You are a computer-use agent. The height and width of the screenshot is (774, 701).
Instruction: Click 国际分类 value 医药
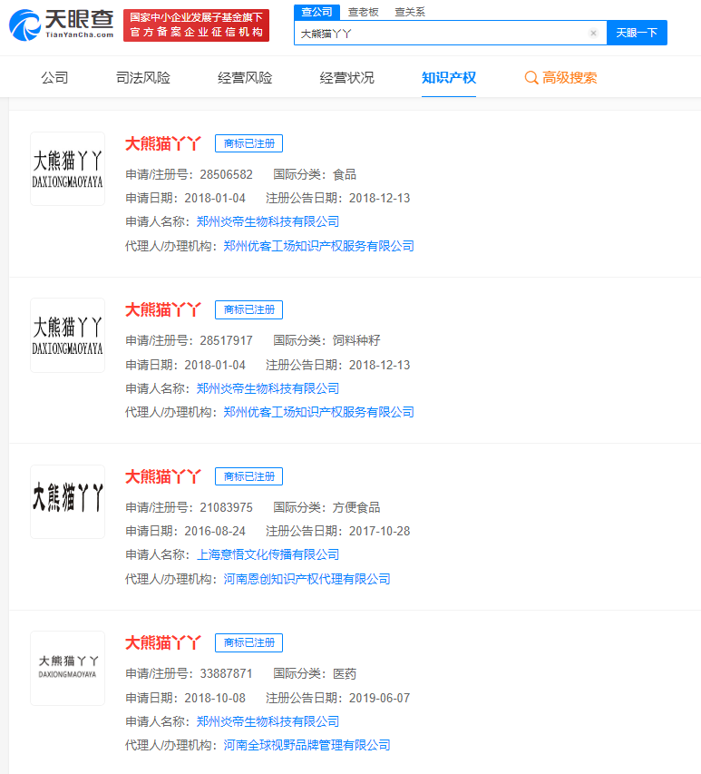point(345,674)
